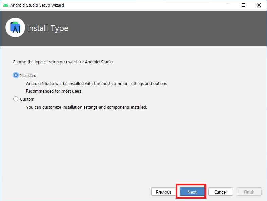Image resolution: width=267 pixels, height=201 pixels.
Task: Click the greyed-out Finish button
Action: pos(249,192)
